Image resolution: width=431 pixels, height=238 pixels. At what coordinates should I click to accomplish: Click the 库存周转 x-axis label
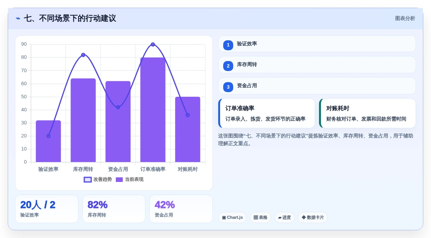pyautogui.click(x=83, y=169)
